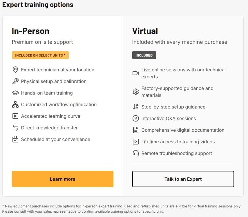The height and width of the screenshot is (217, 248).
Task: Click the video camera icon for Live online sessions
Action: [135, 73]
